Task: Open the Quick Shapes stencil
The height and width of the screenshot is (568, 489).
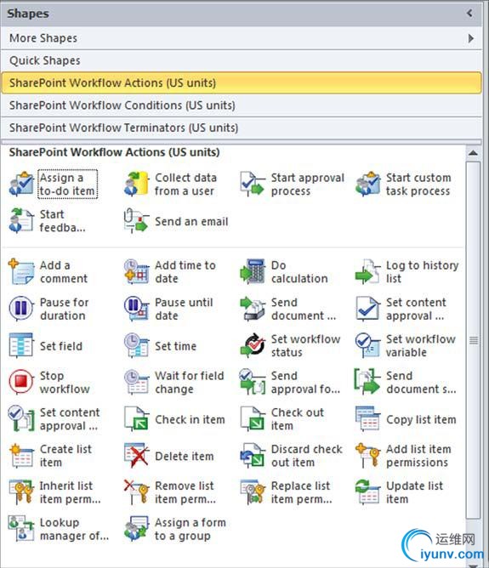Action: [242, 60]
